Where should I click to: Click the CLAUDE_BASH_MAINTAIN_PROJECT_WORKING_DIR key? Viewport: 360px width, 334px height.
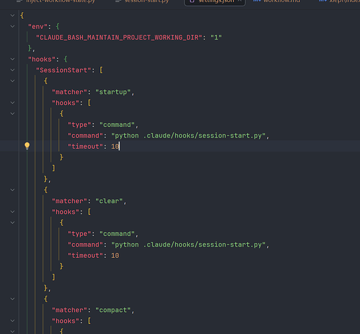119,37
